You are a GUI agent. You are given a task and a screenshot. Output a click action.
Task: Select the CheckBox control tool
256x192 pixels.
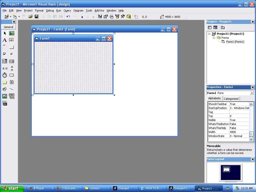point(5,54)
